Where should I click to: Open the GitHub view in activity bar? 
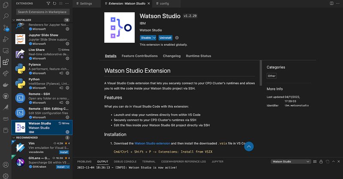point(6,96)
